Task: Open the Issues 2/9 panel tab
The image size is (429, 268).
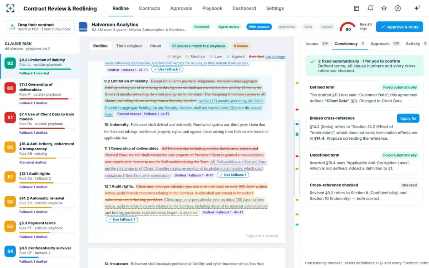Action: (x=317, y=44)
